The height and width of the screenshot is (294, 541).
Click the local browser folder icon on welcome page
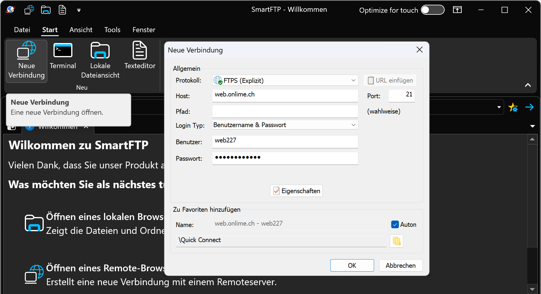tap(34, 223)
